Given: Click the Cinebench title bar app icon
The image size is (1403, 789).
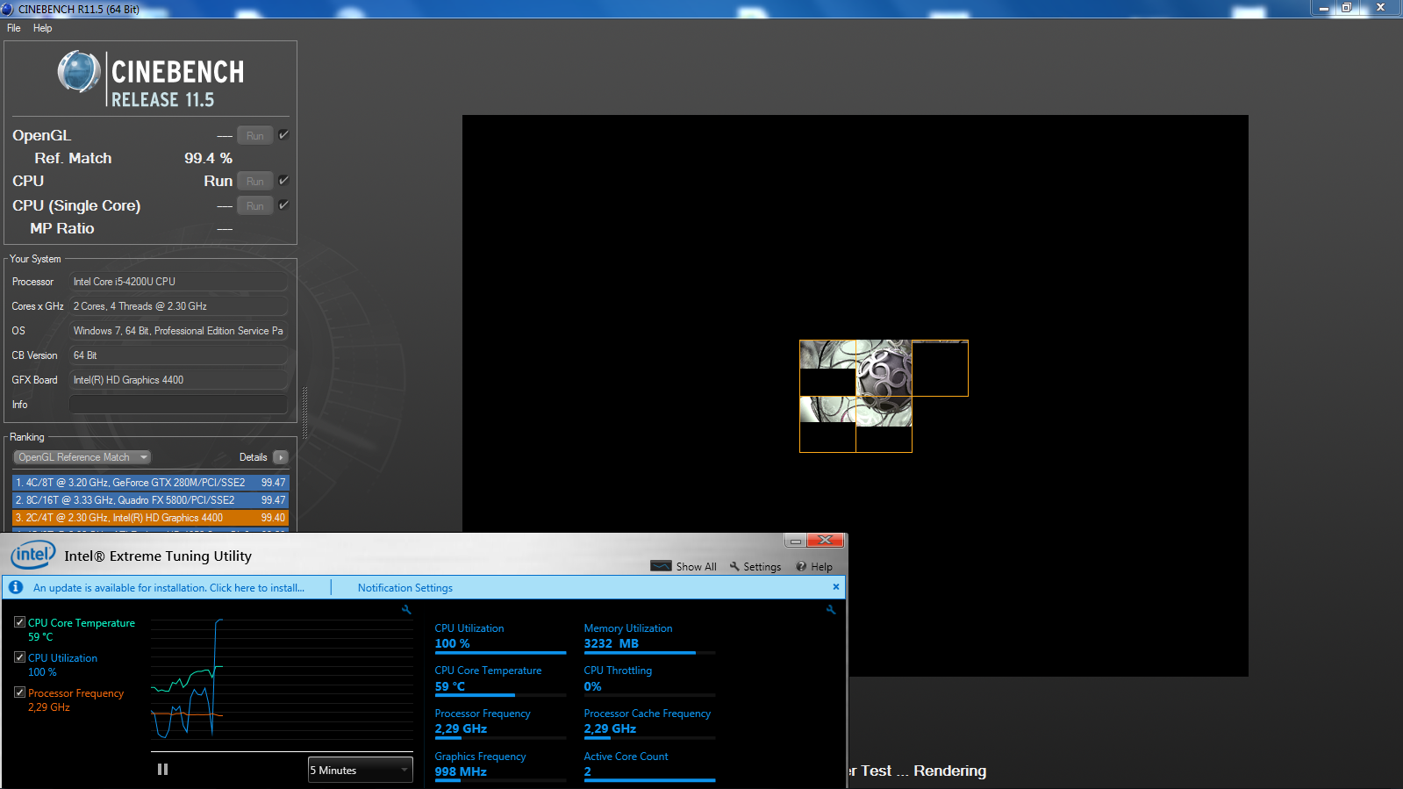Looking at the screenshot, I should pos(8,9).
